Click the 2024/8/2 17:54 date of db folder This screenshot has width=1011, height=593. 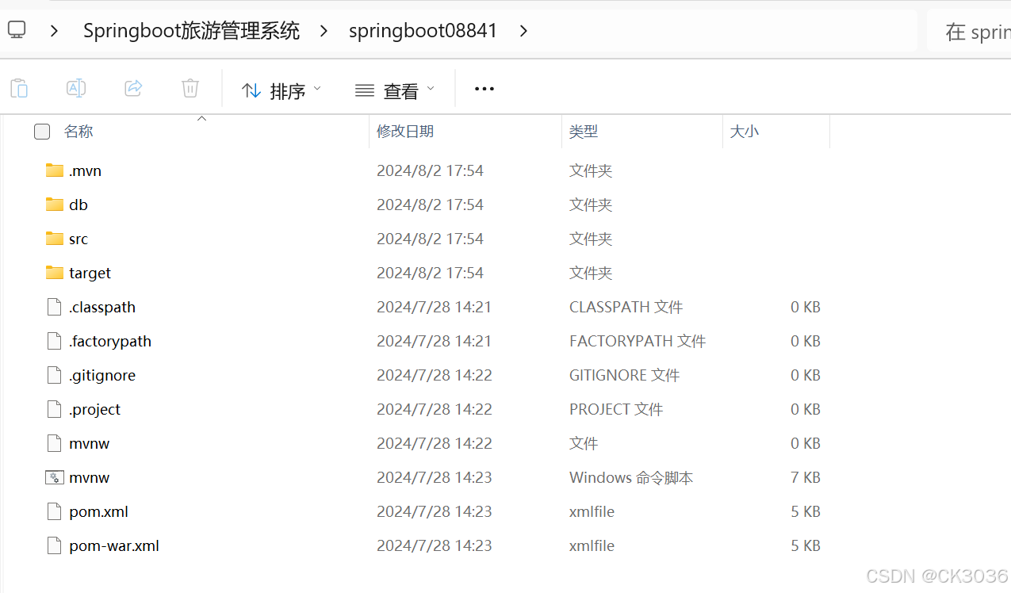tap(430, 205)
